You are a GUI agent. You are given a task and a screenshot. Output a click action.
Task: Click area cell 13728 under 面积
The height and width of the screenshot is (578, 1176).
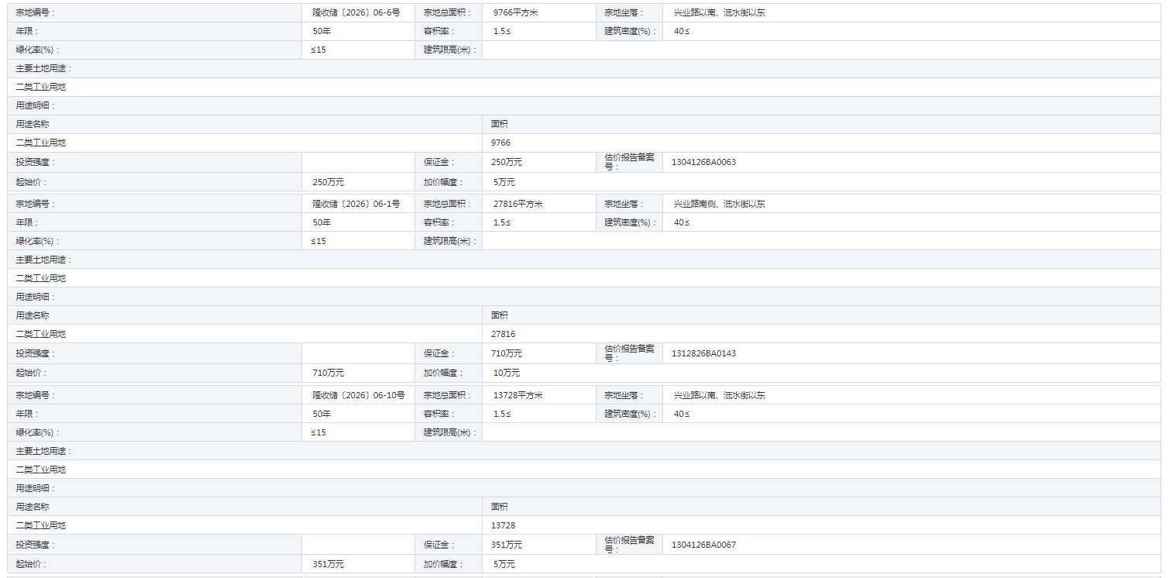click(x=504, y=526)
